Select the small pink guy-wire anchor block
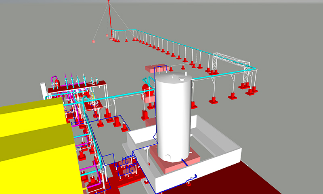This screenshot has width=323, height=194. 93,41
